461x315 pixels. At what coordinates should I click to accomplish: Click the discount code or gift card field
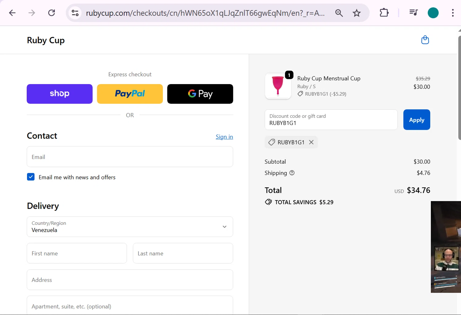tap(331, 120)
